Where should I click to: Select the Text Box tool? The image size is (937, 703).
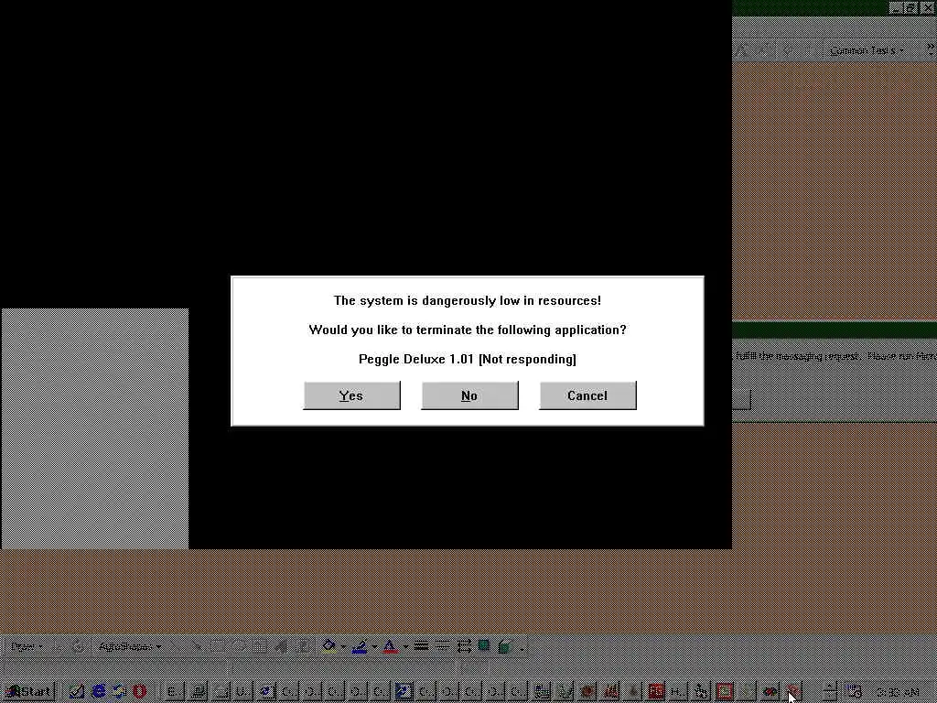coord(259,647)
